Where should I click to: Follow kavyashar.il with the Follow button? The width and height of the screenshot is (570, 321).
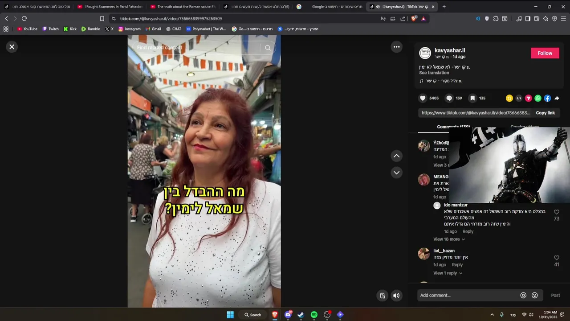545,53
